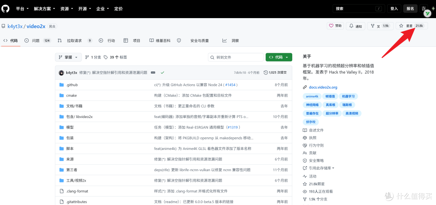View the 1,025 次提交 history
The height and width of the screenshot is (205, 436).
275,72
